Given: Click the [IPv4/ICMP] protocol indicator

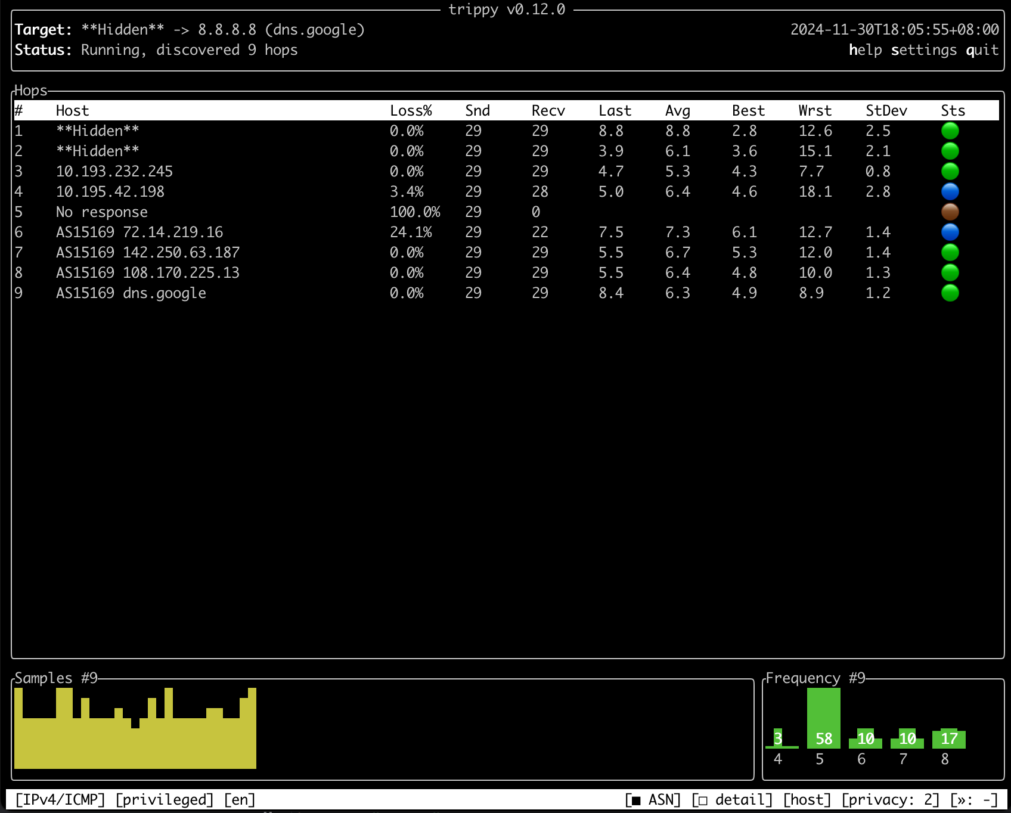Looking at the screenshot, I should point(60,800).
